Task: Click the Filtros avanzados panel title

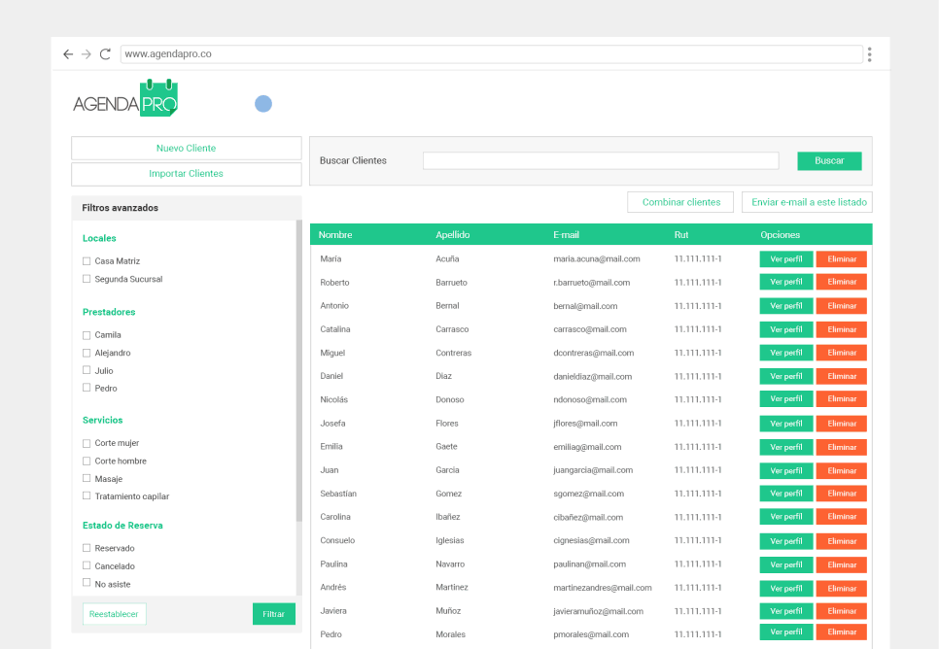Action: click(121, 208)
